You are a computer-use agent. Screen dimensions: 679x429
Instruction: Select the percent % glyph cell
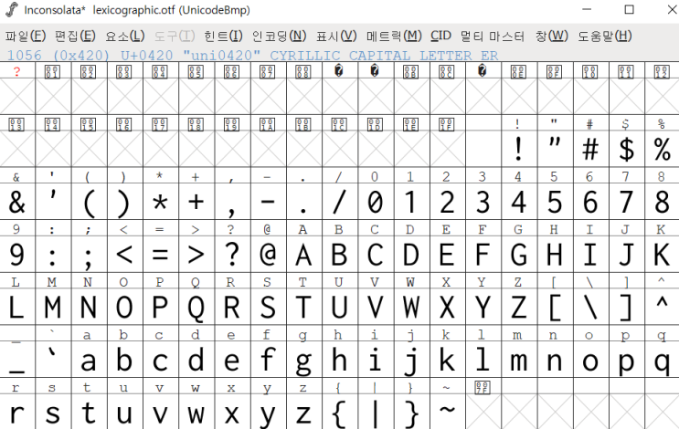pyautogui.click(x=663, y=149)
